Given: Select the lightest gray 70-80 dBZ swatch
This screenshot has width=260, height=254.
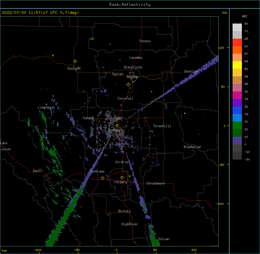Looking at the screenshot, I should [x=237, y=27].
